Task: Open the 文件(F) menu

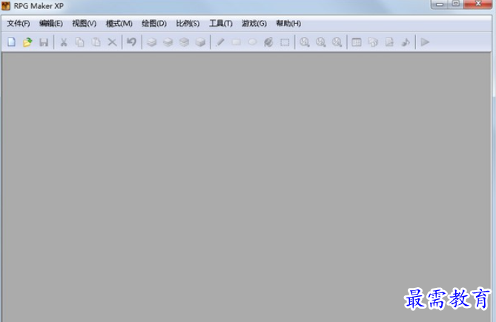Action: pyautogui.click(x=19, y=24)
